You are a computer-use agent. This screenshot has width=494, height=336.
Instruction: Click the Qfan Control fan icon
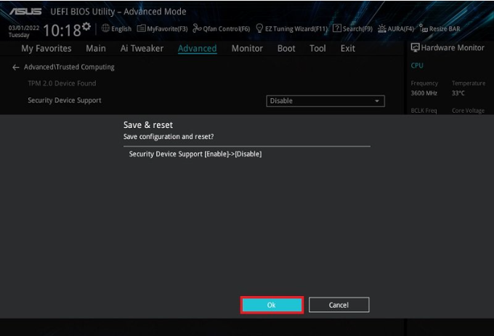tap(197, 28)
